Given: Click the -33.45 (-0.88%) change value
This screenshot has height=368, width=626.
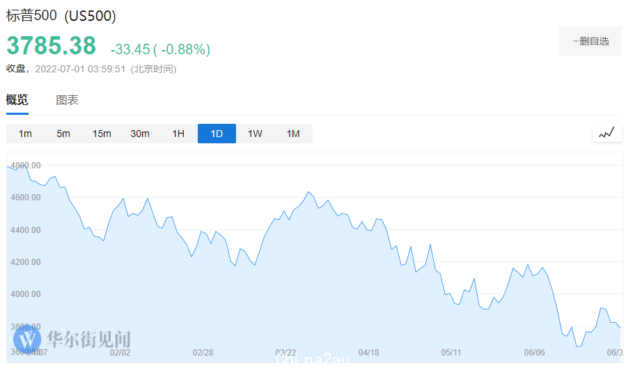Looking at the screenshot, I should (x=160, y=49).
